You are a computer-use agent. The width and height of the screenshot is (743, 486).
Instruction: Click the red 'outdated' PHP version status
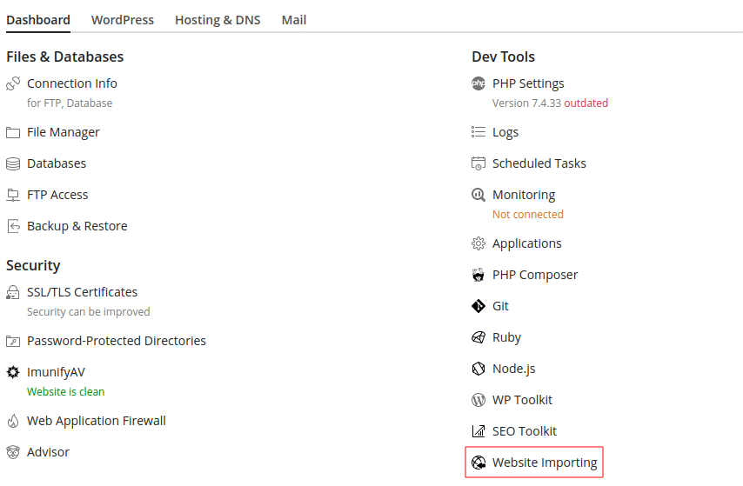(x=586, y=103)
